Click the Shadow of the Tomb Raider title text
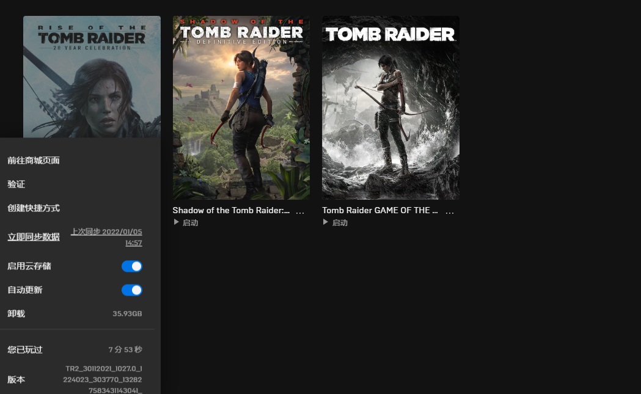 (x=231, y=210)
